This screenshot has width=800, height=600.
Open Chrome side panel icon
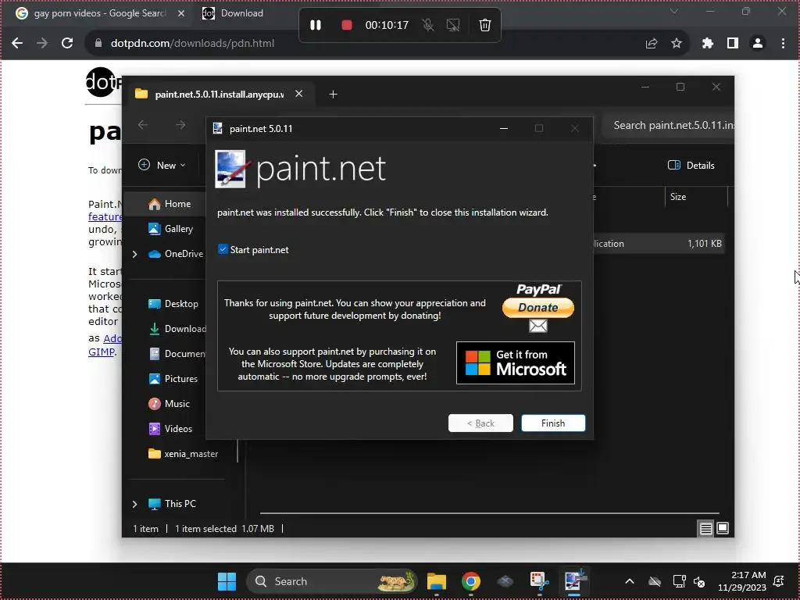click(x=733, y=44)
